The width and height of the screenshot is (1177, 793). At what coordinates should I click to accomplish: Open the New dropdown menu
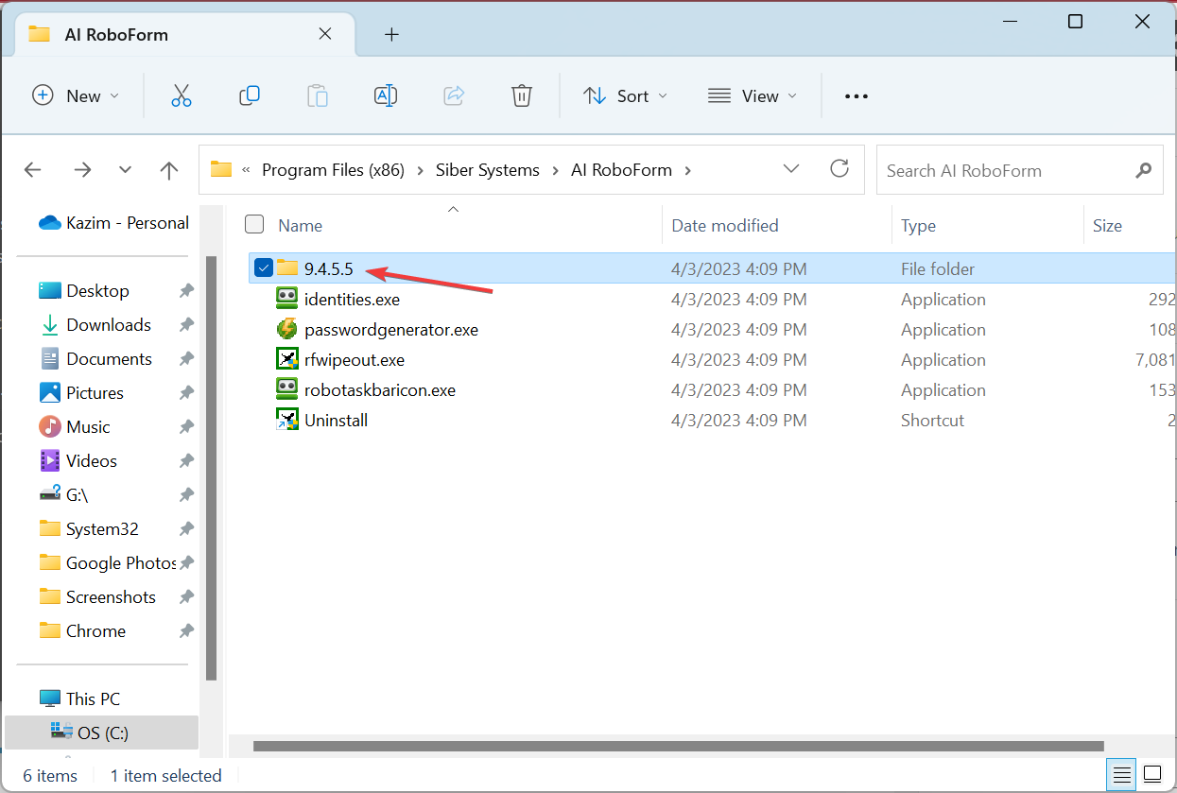(77, 95)
